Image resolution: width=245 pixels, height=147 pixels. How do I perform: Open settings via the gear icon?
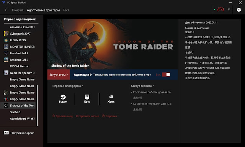click(239, 10)
